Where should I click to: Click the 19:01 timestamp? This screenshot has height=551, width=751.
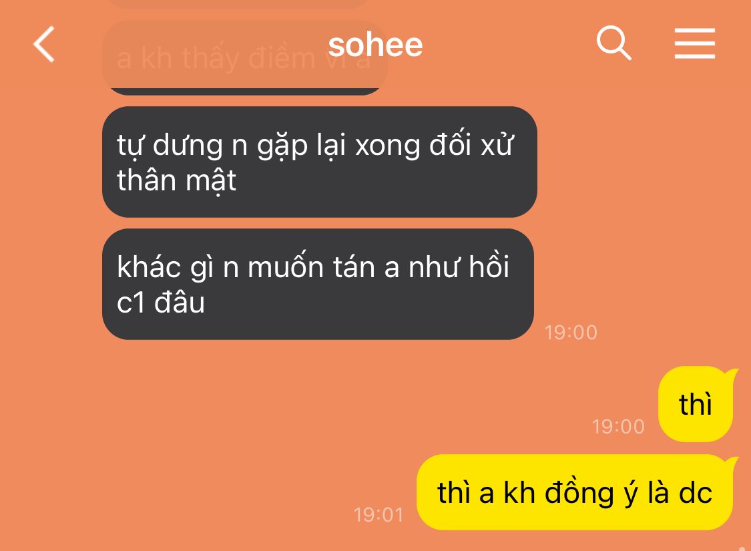point(379,515)
